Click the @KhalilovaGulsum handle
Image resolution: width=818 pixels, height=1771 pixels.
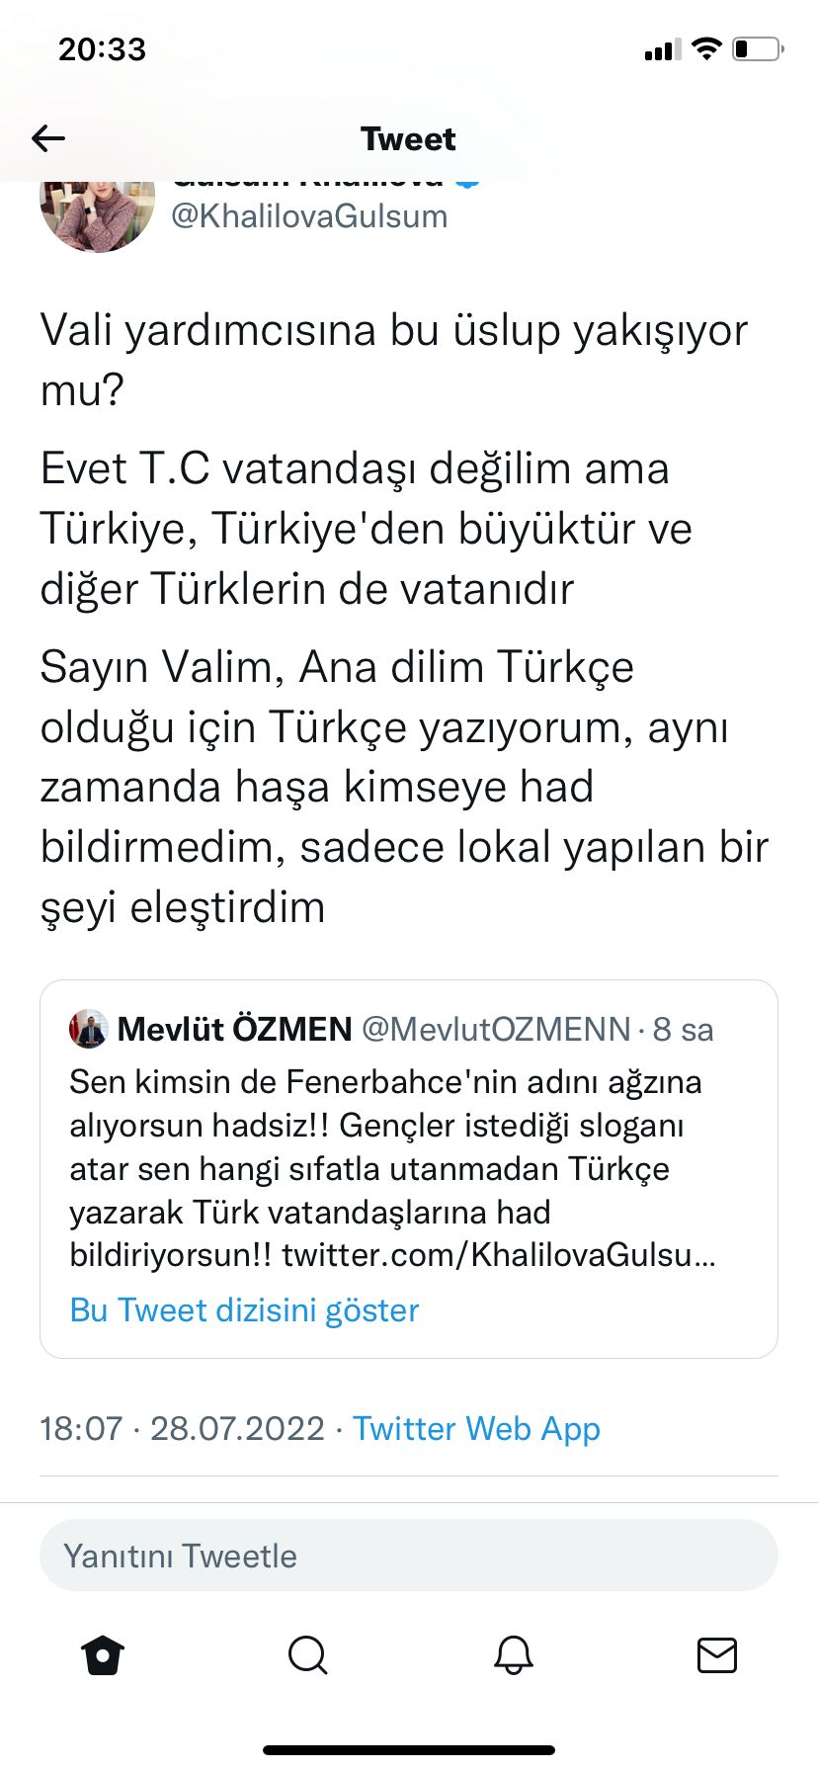click(309, 216)
